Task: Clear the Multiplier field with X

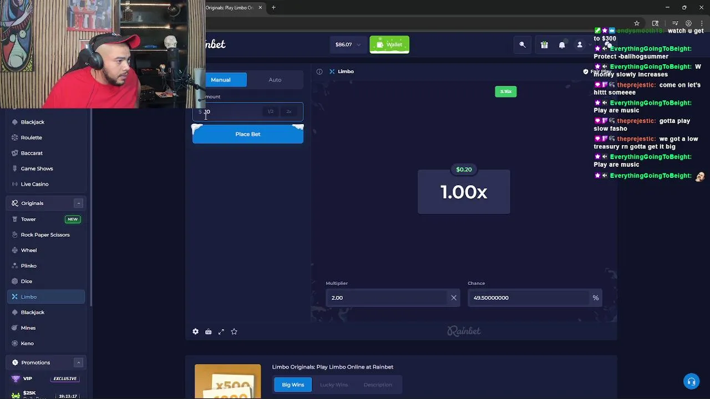Action: (x=454, y=298)
